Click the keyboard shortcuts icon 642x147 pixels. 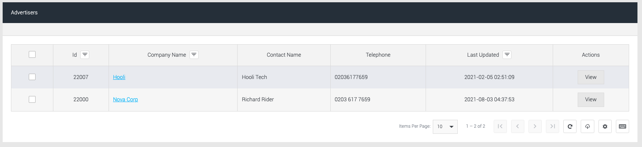pyautogui.click(x=622, y=127)
